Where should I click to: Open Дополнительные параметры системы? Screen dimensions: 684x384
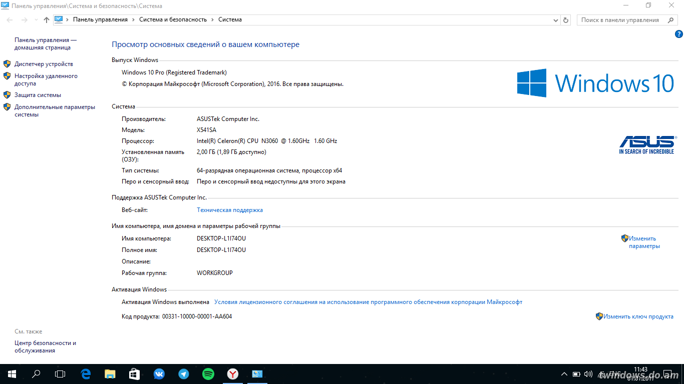(55, 110)
